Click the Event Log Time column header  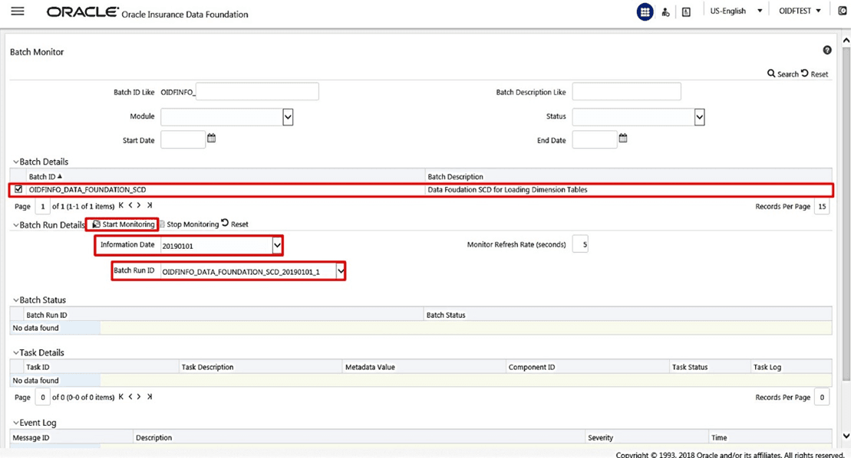719,437
